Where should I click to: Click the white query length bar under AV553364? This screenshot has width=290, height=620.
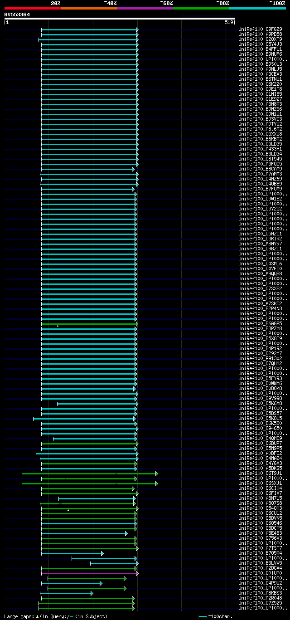click(x=120, y=19)
